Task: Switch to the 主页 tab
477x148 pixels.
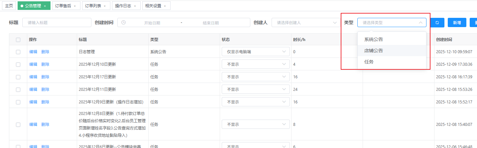Action: [9, 6]
